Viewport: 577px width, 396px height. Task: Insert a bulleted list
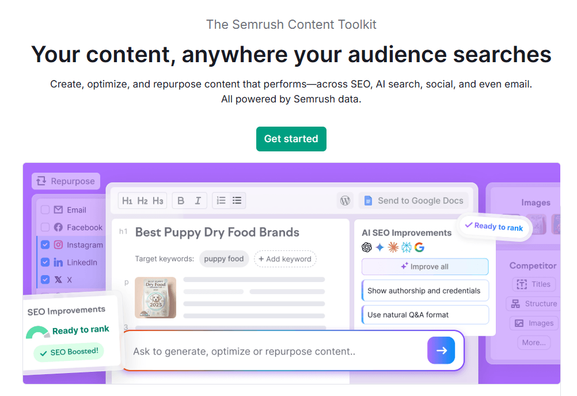(x=237, y=200)
